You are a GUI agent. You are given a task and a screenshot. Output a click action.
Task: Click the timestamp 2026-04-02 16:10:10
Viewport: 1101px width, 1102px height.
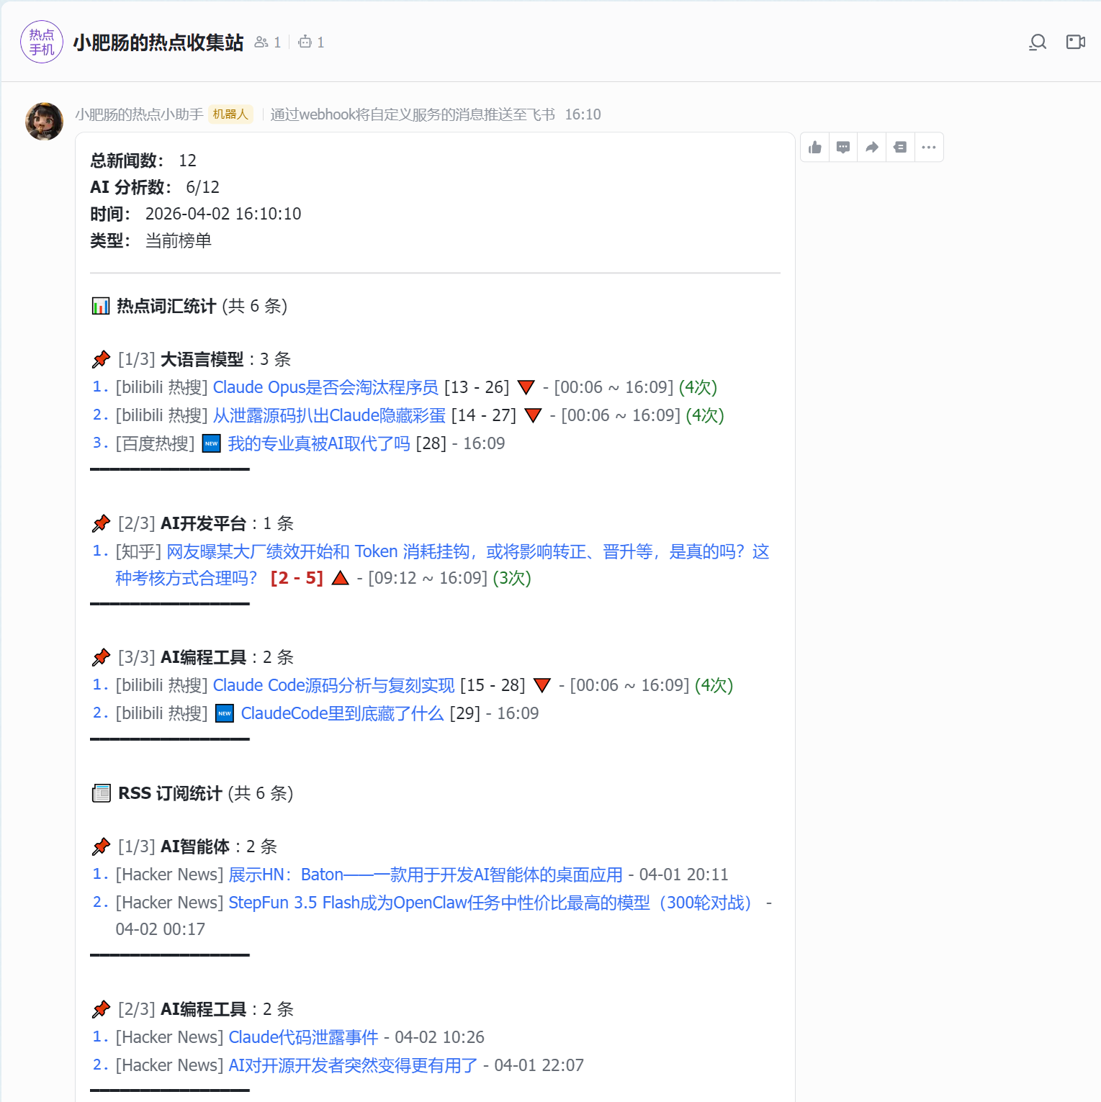223,214
